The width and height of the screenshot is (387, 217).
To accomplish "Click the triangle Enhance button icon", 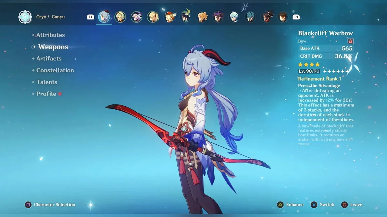I will pyautogui.click(x=281, y=205).
